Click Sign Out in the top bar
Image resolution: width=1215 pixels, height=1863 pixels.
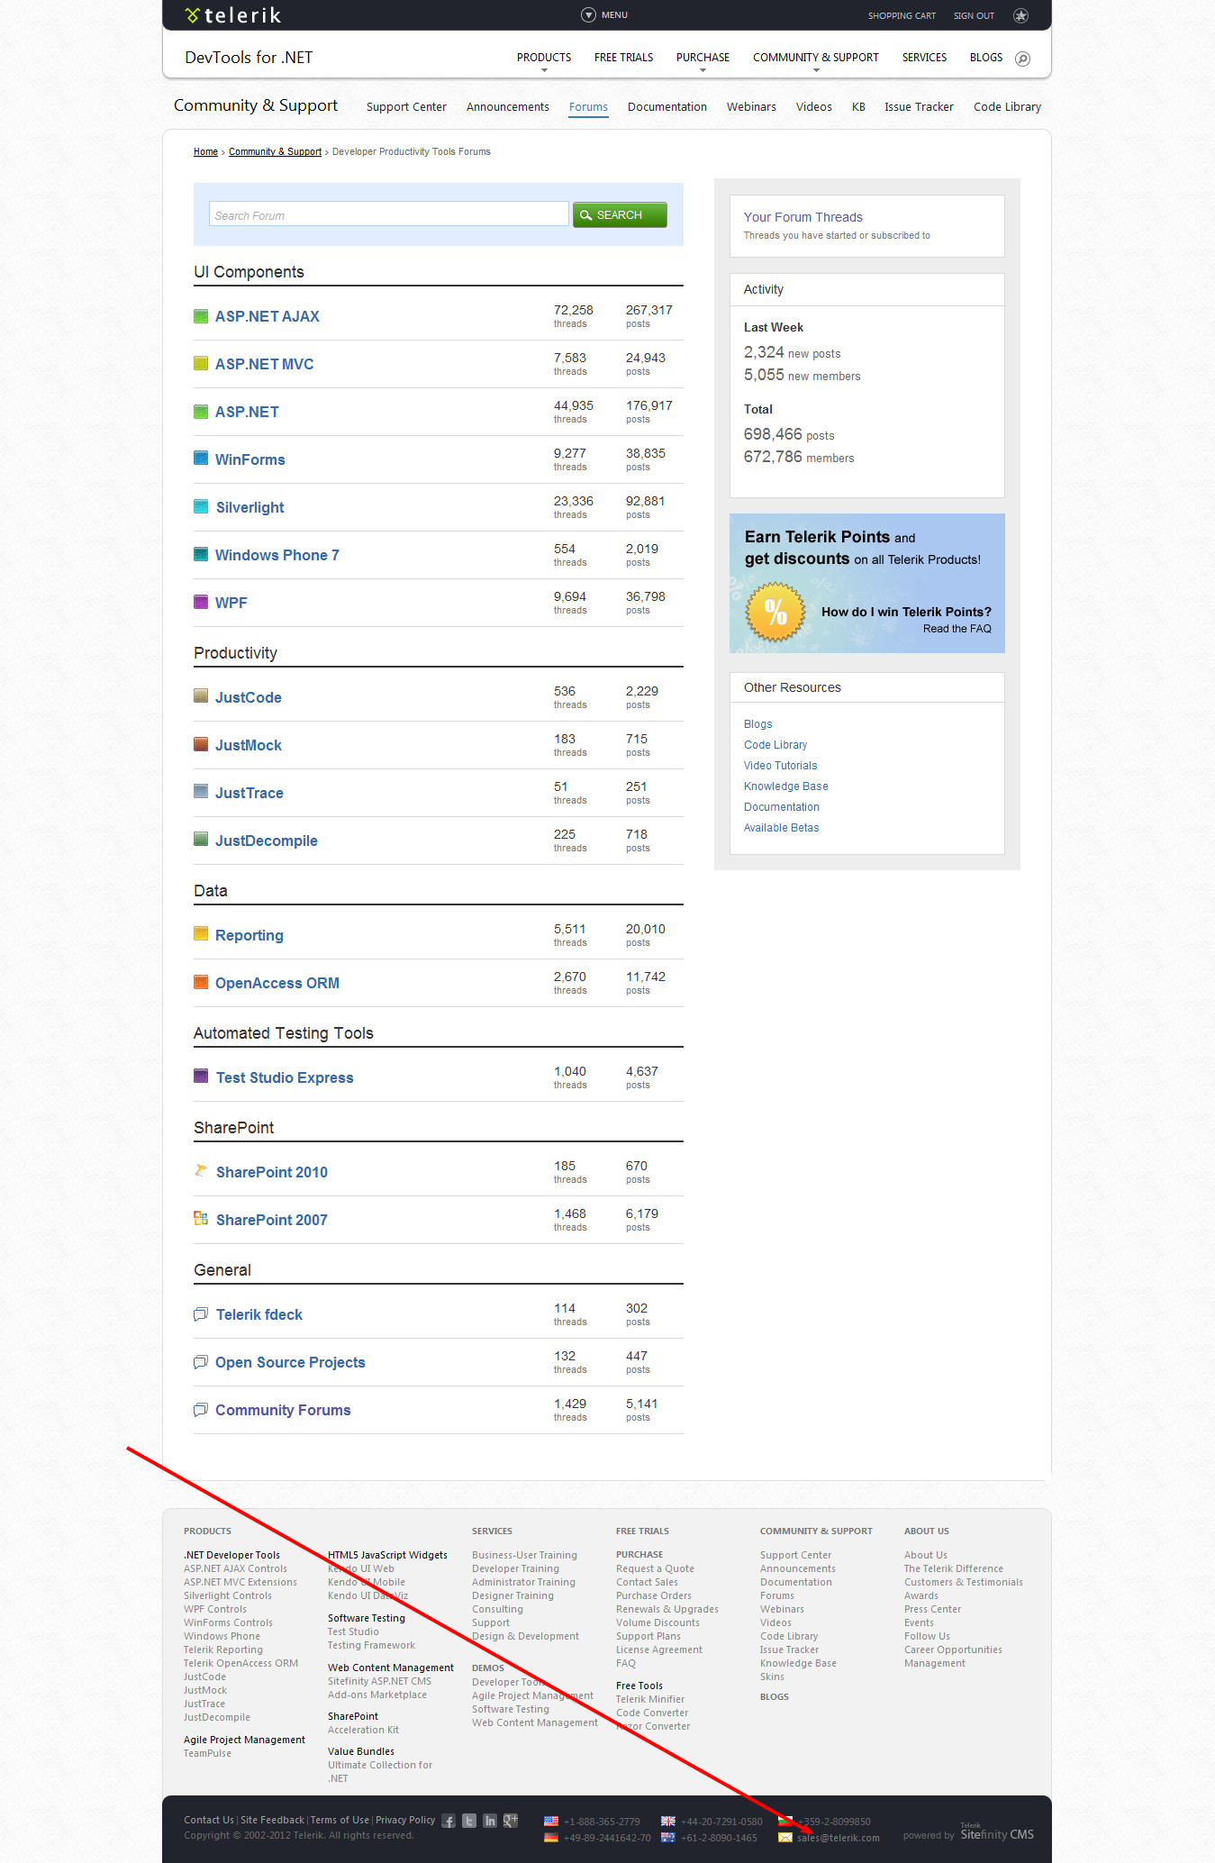(975, 16)
